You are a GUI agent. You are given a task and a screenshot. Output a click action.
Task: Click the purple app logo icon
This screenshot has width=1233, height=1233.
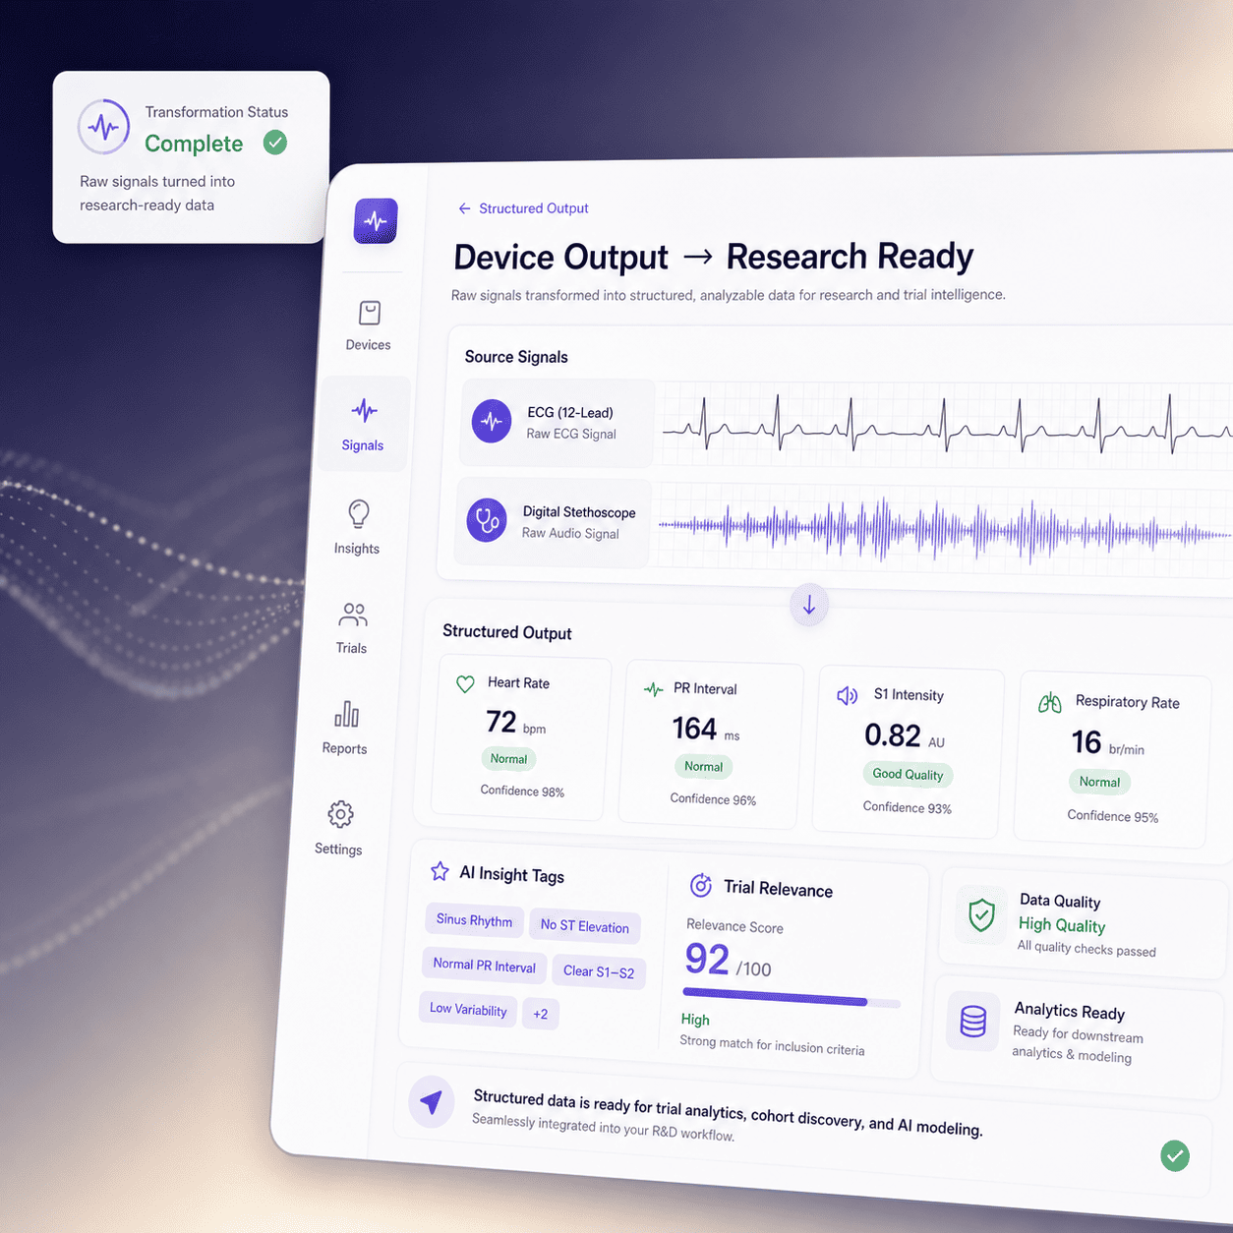(376, 221)
